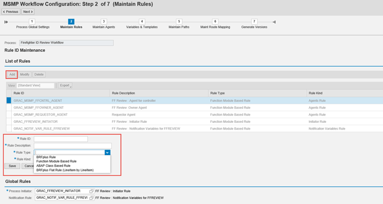
Task: Open value help for Process Initiator field
Action: (92, 191)
